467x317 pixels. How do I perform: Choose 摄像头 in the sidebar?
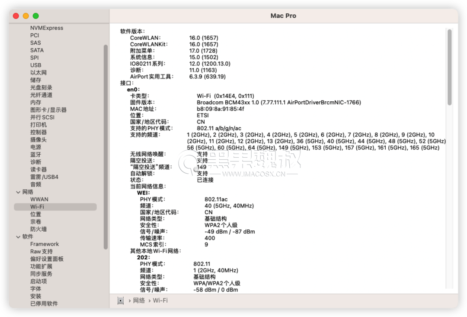pyautogui.click(x=38, y=140)
